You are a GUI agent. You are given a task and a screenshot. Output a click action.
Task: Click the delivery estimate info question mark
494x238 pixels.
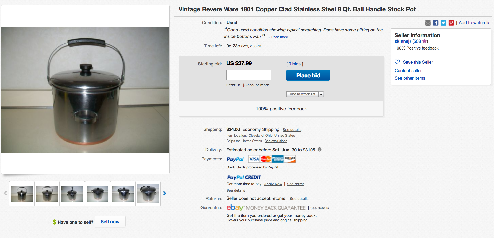click(319, 150)
